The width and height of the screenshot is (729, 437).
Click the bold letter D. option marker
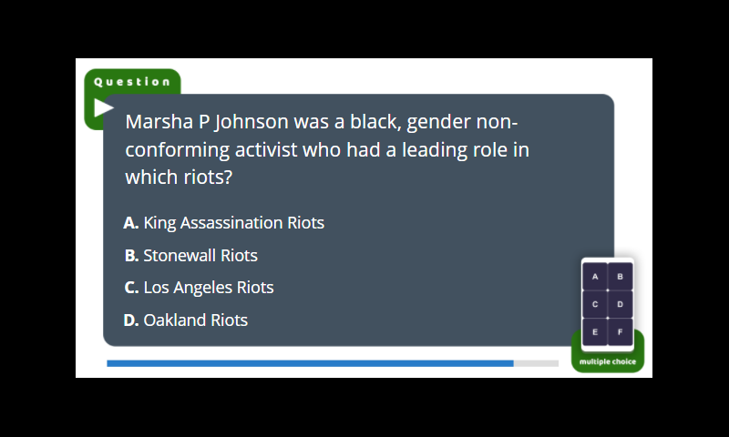[x=131, y=320]
